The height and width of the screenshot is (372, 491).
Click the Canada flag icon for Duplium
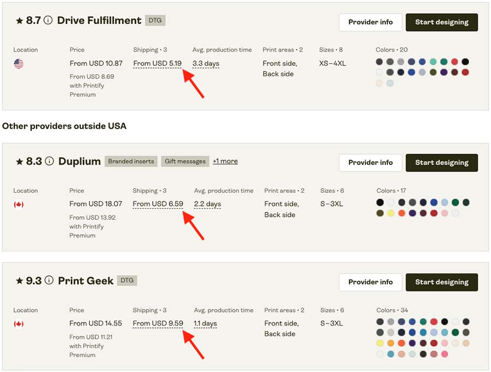pos(19,204)
